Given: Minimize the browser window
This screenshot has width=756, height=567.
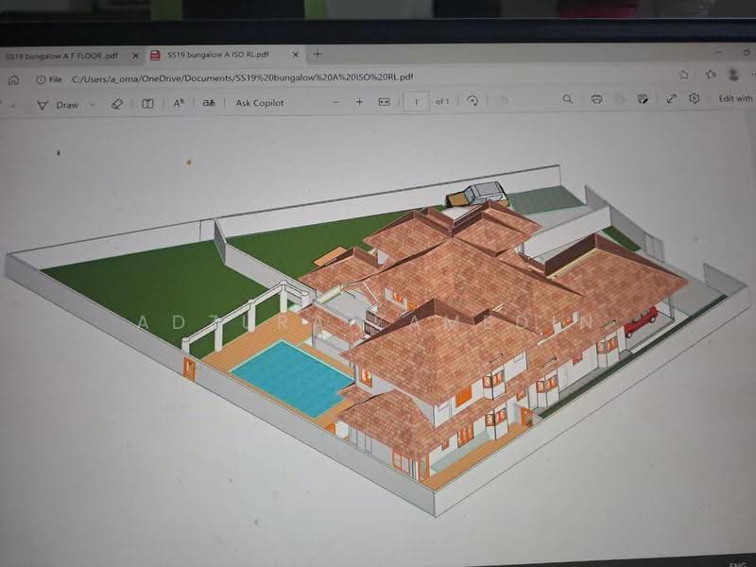Looking at the screenshot, I should tap(718, 52).
